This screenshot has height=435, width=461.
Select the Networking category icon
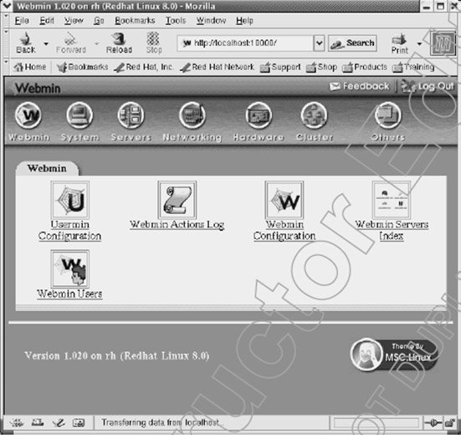click(x=192, y=115)
